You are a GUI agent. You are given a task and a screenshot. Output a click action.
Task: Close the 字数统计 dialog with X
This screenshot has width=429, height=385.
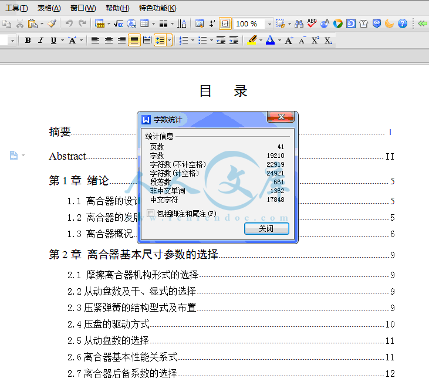[281, 117]
